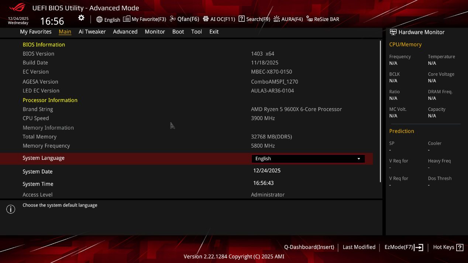This screenshot has width=468, height=263.
Task: Click the Core Voltage label
Action: (441, 74)
